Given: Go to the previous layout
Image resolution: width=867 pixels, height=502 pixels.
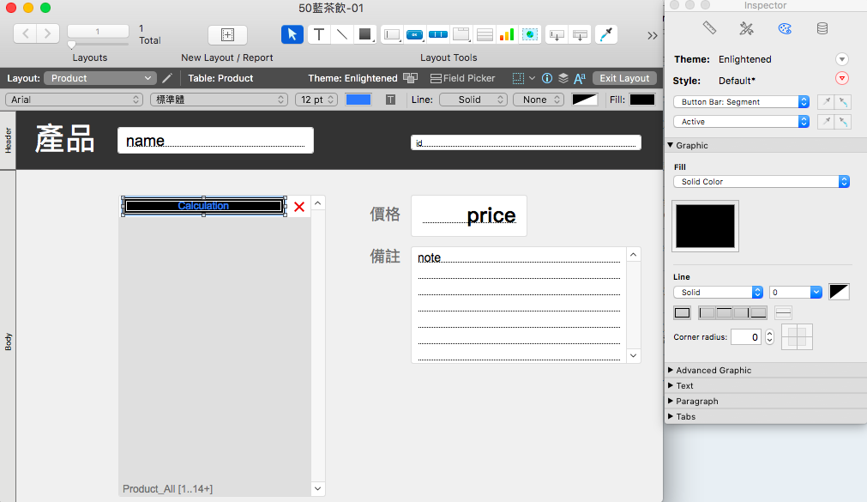Looking at the screenshot, I should 26,33.
